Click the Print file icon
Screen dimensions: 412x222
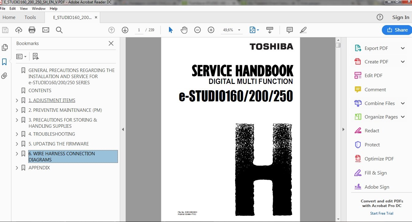click(32, 30)
